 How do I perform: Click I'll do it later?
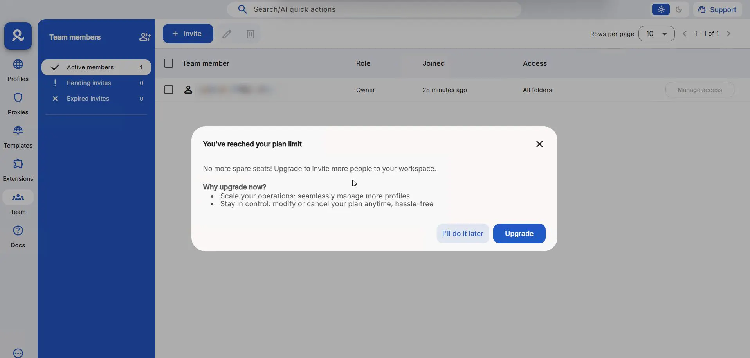[x=463, y=234]
